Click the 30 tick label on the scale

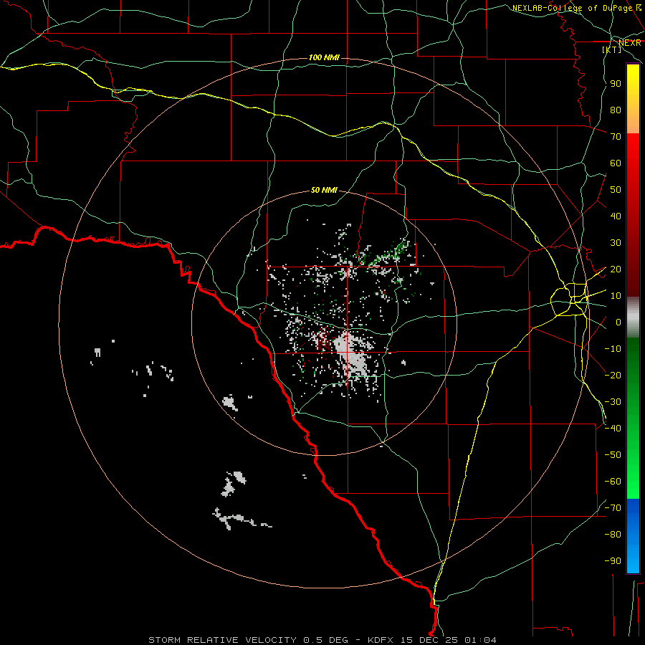click(x=616, y=243)
